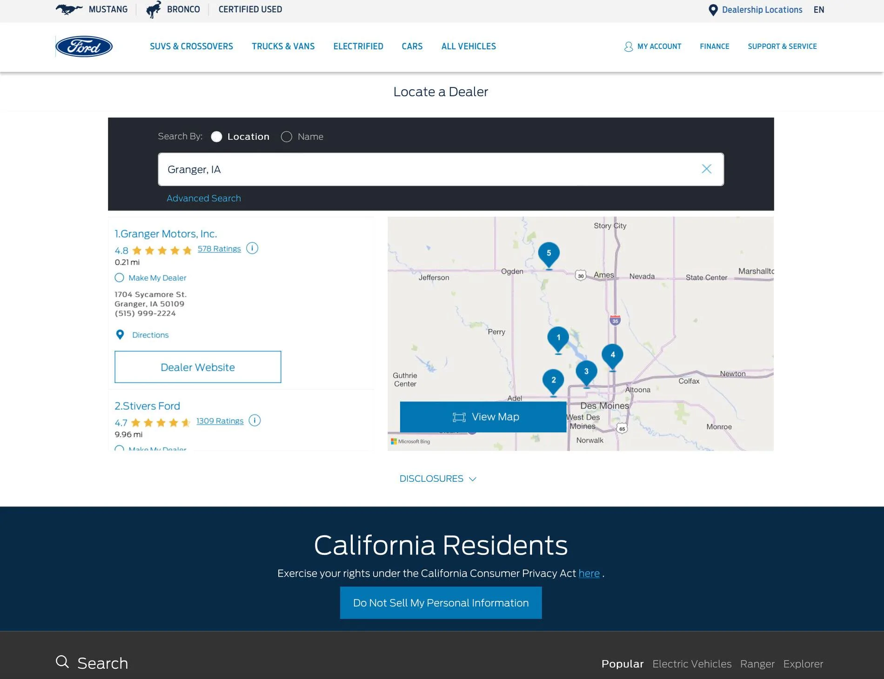Click the footer Search magnifier icon
The image size is (884, 679).
(62, 662)
